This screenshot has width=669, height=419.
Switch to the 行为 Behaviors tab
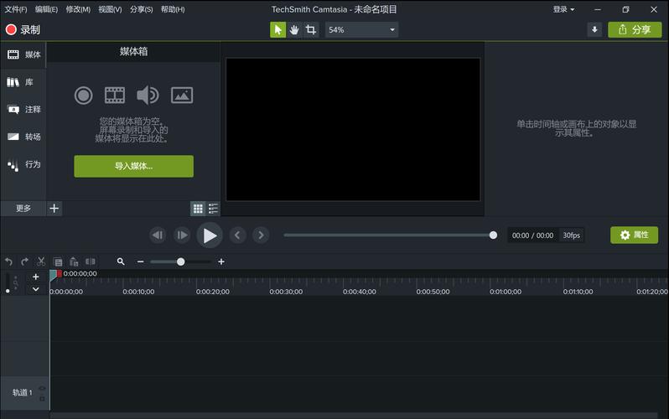pos(23,164)
